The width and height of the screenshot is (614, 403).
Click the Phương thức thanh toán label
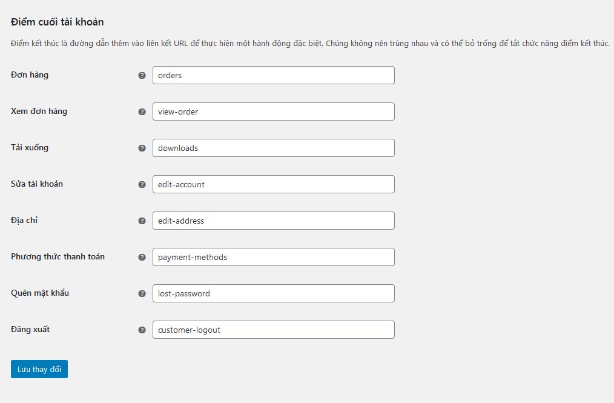(58, 257)
